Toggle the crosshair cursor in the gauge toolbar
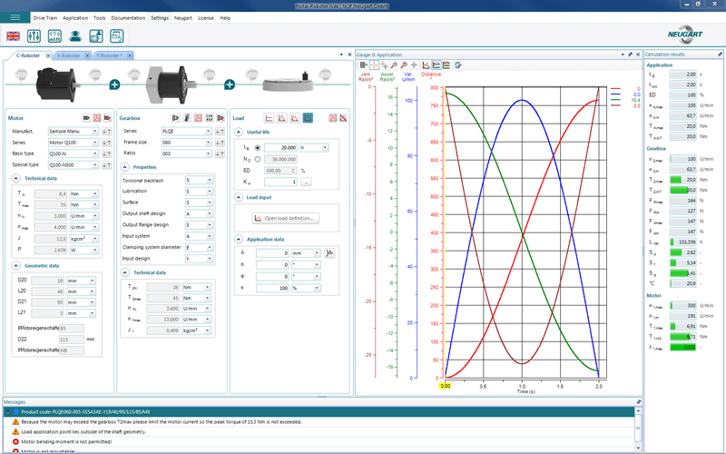Image resolution: width=726 pixels, height=454 pixels. point(374,65)
